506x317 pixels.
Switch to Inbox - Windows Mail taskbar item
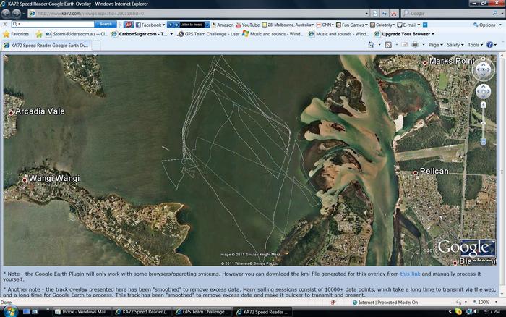[x=81, y=311]
